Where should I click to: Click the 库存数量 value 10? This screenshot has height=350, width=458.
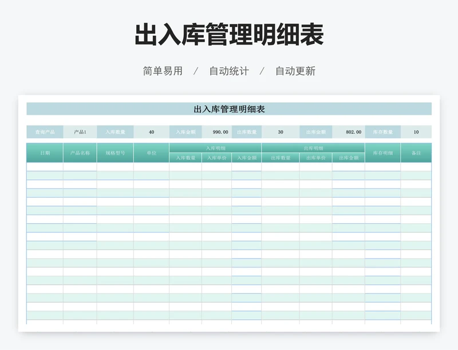tap(416, 132)
